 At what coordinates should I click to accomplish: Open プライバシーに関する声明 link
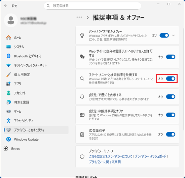pyautogui.click(x=105, y=162)
